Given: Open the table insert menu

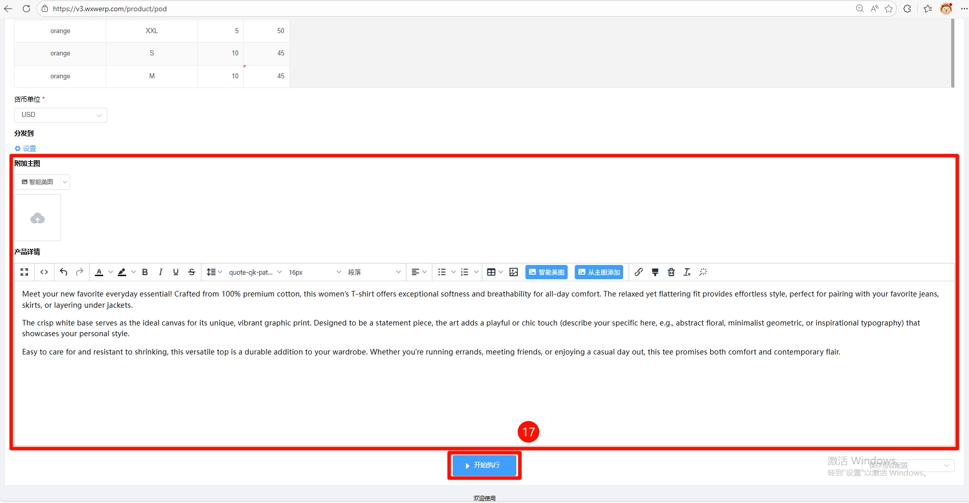Looking at the screenshot, I should click(x=494, y=272).
